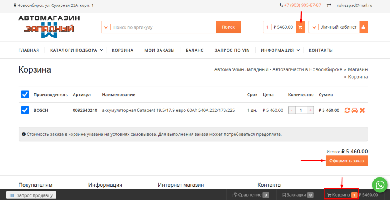Increase quantity with the plus button
This screenshot has width=390, height=200.
(310, 110)
